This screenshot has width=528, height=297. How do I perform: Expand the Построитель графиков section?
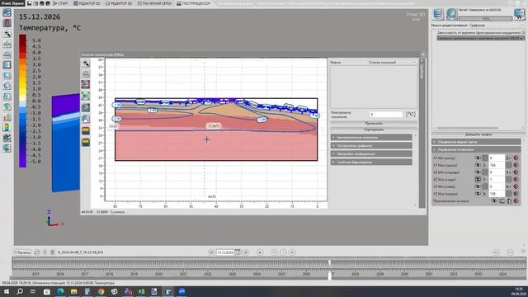(371, 145)
